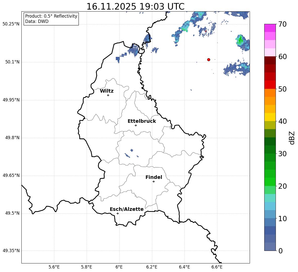Click the 5.8°E longitude label
The image size is (298, 272).
tap(87, 267)
